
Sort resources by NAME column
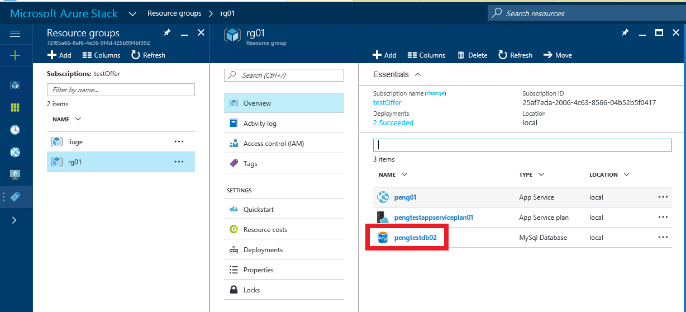(393, 174)
